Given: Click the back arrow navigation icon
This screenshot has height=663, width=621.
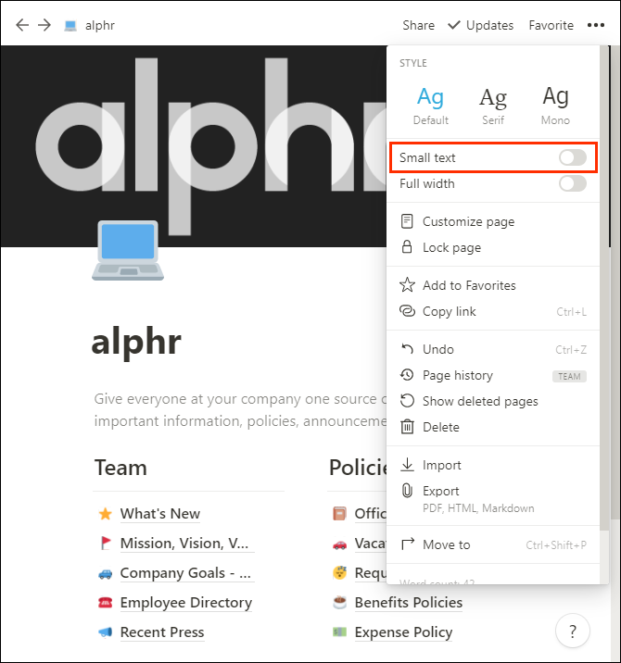Looking at the screenshot, I should coord(22,25).
